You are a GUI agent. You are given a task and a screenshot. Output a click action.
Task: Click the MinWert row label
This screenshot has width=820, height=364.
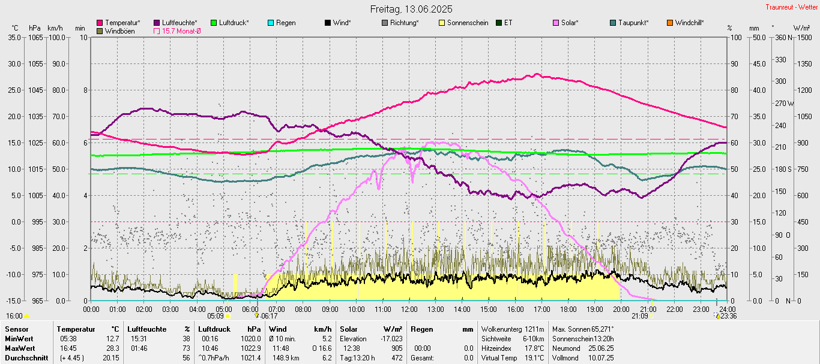(x=19, y=339)
